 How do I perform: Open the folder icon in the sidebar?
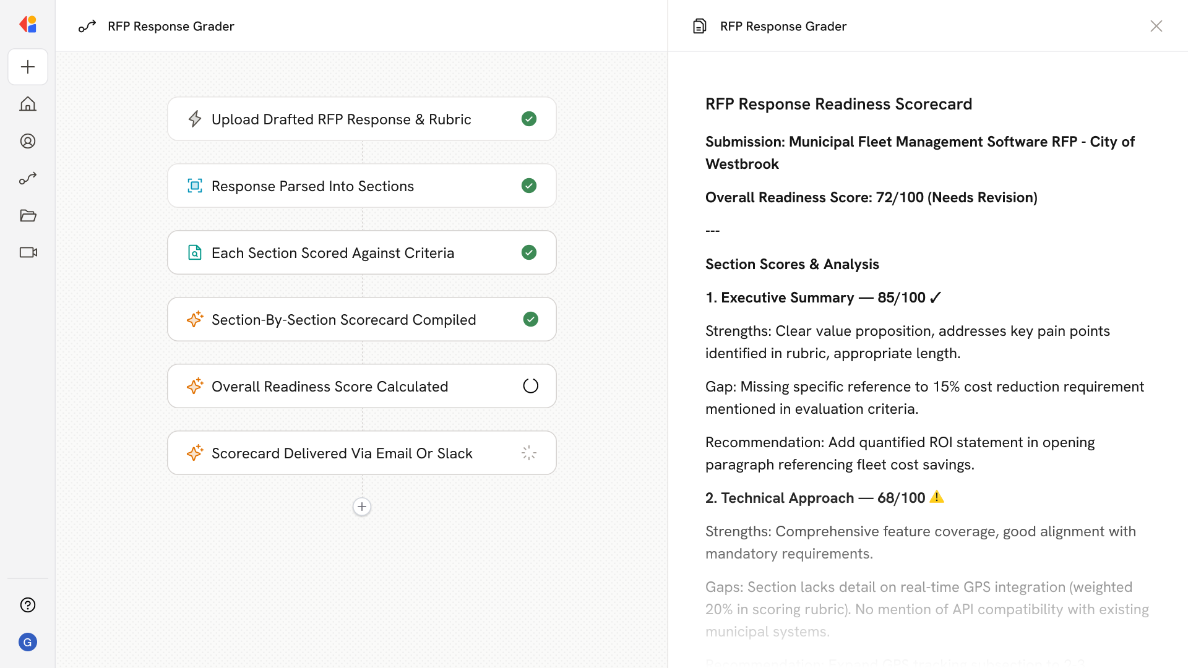coord(28,215)
